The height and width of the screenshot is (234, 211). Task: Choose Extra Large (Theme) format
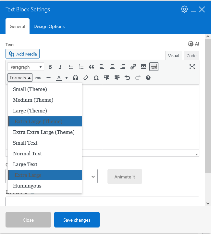[45, 121]
